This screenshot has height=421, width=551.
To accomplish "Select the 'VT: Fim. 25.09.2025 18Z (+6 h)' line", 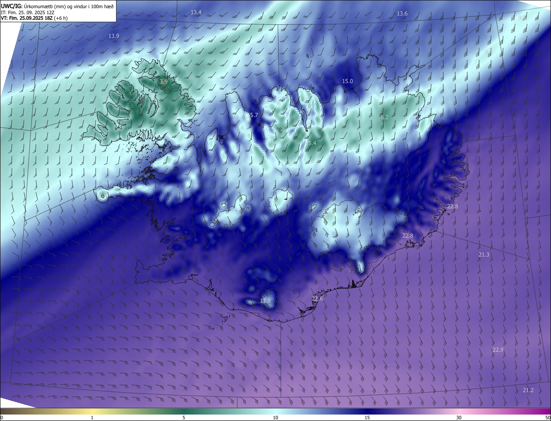I will (x=34, y=18).
